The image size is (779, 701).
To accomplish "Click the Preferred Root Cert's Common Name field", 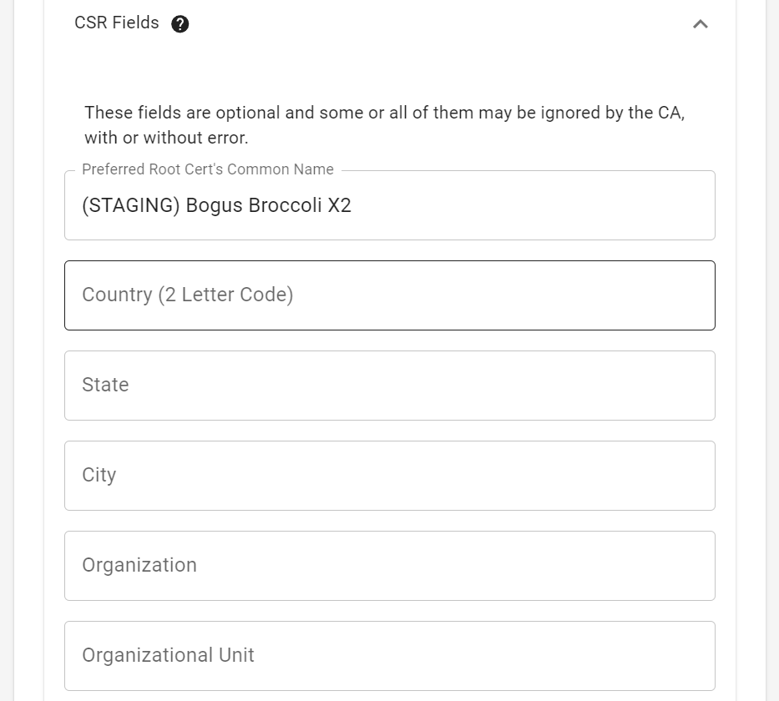I will (x=389, y=204).
